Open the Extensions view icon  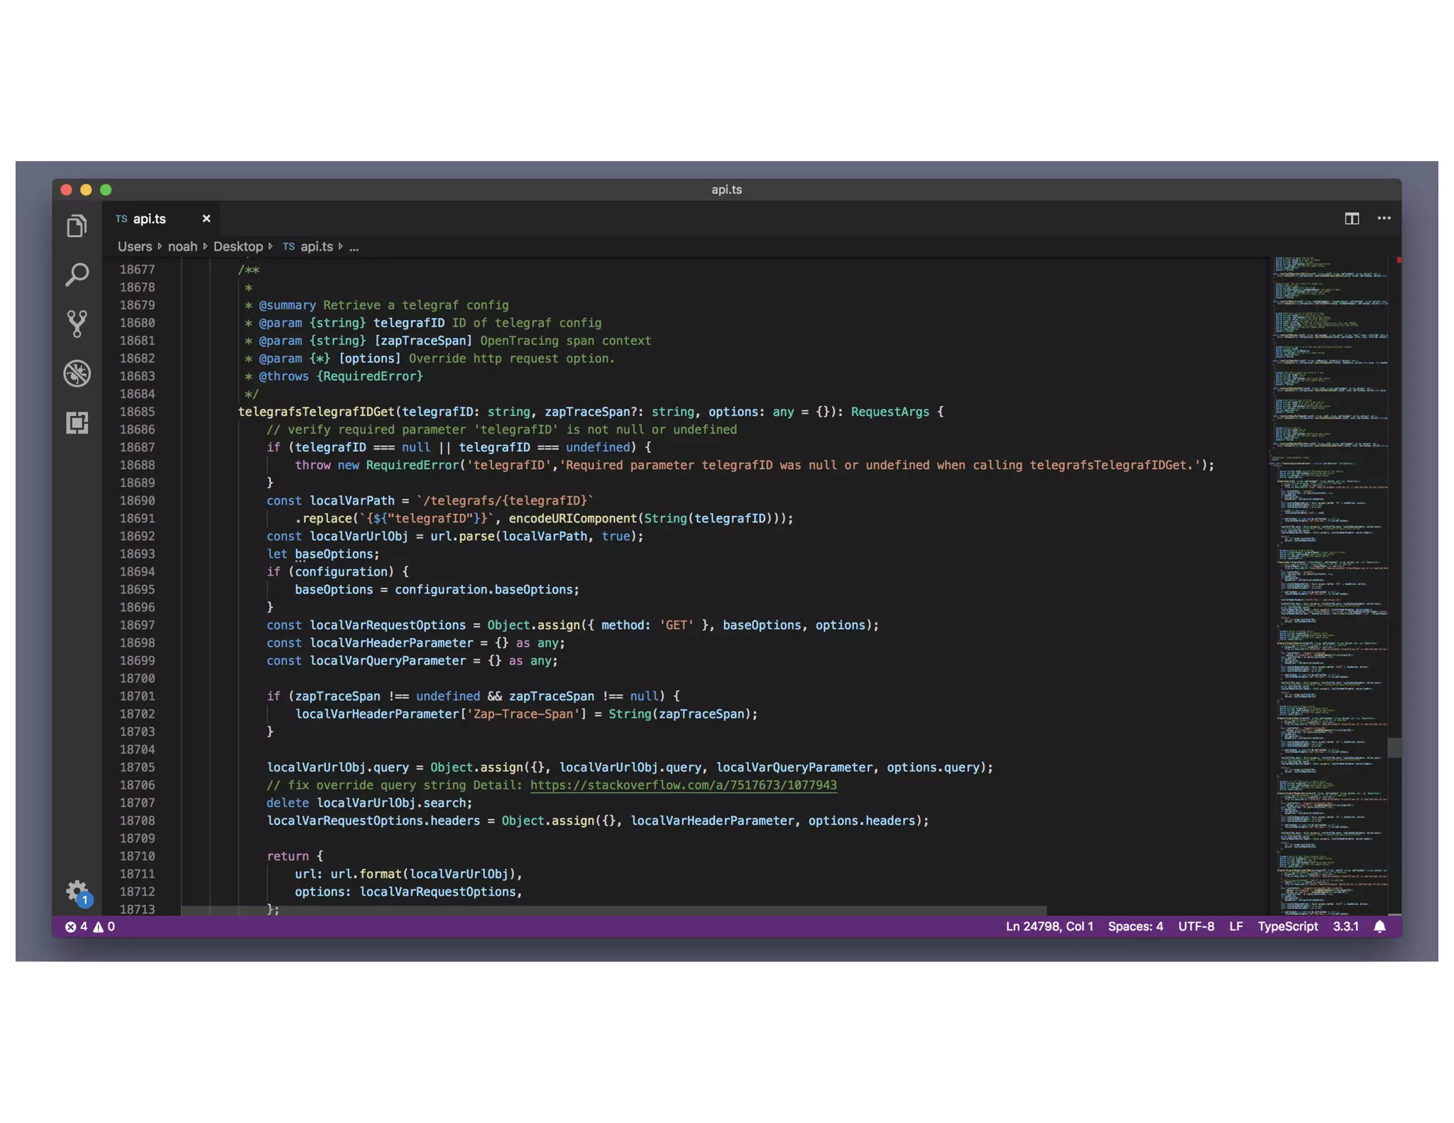point(77,423)
